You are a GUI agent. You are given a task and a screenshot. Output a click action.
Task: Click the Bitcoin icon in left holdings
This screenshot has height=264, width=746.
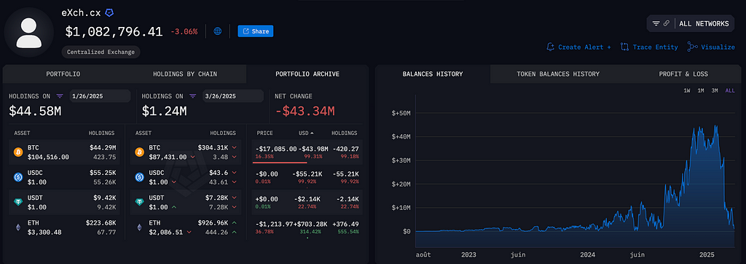(x=18, y=152)
